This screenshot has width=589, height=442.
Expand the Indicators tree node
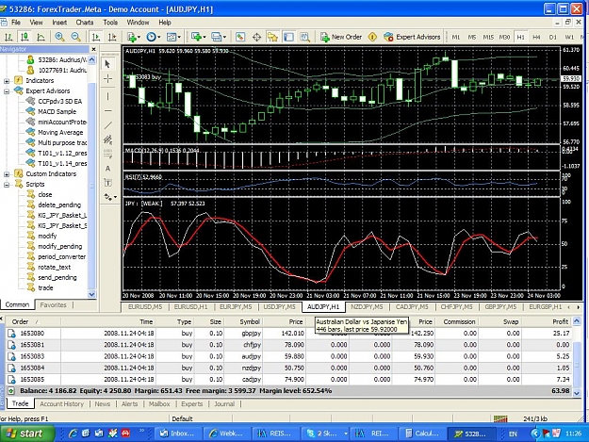(x=7, y=81)
